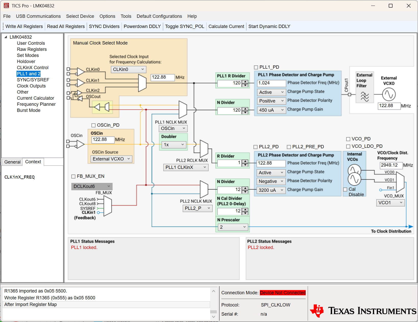This screenshot has height=322, width=418.
Task: Open the PLL2 RCLK MUX dropdown
Action: [x=186, y=167]
